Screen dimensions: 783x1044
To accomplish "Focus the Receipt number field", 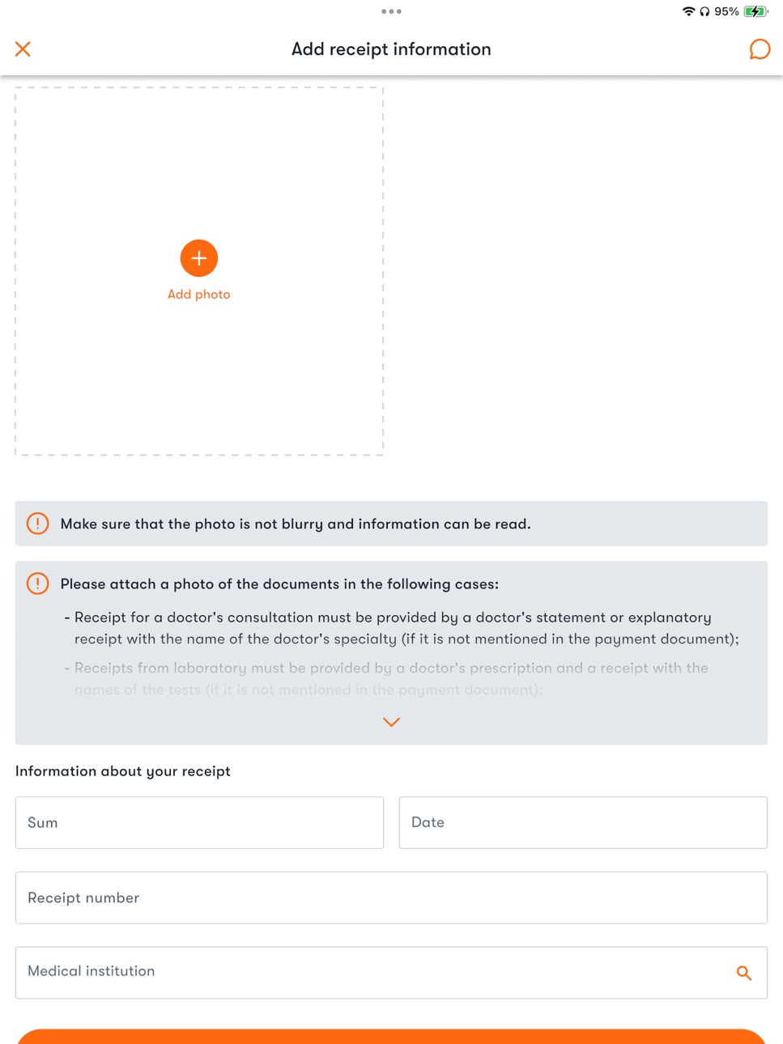I will click(391, 898).
